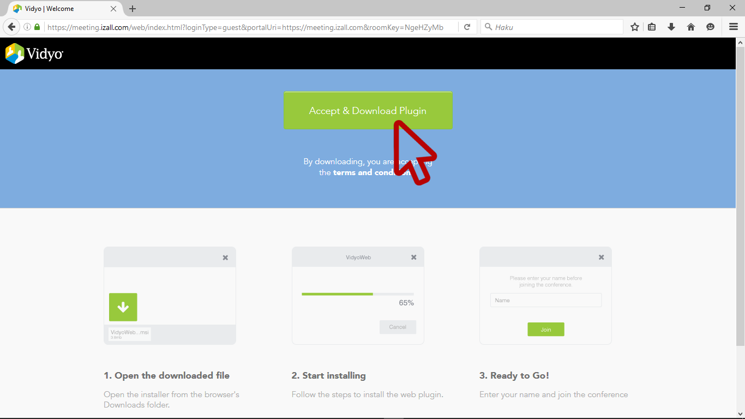Screen dimensions: 745x419
Task: Select the Vidyo | Welcome tab
Action: 65,9
